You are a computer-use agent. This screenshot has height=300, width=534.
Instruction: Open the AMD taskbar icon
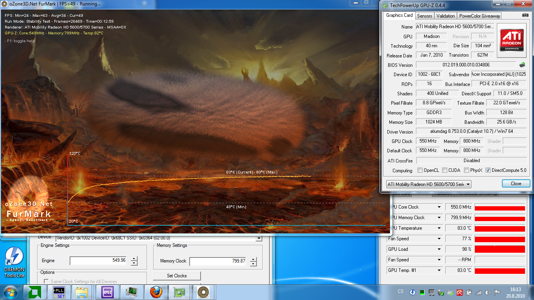[35, 292]
